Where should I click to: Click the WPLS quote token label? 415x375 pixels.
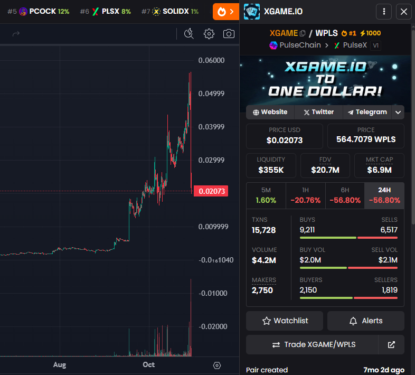[x=327, y=33]
